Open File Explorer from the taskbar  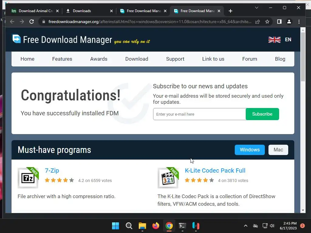[x=142, y=226]
